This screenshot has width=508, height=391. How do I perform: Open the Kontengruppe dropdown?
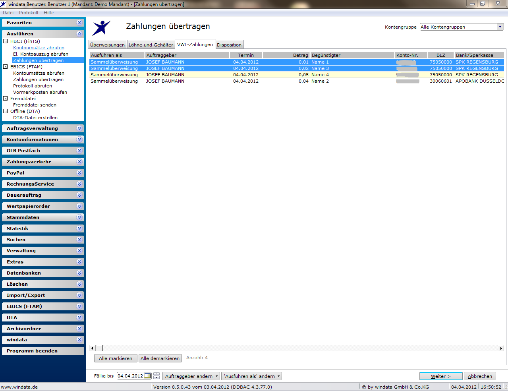click(x=500, y=27)
